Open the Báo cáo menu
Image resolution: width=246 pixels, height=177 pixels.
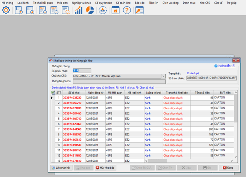coord(140,2)
